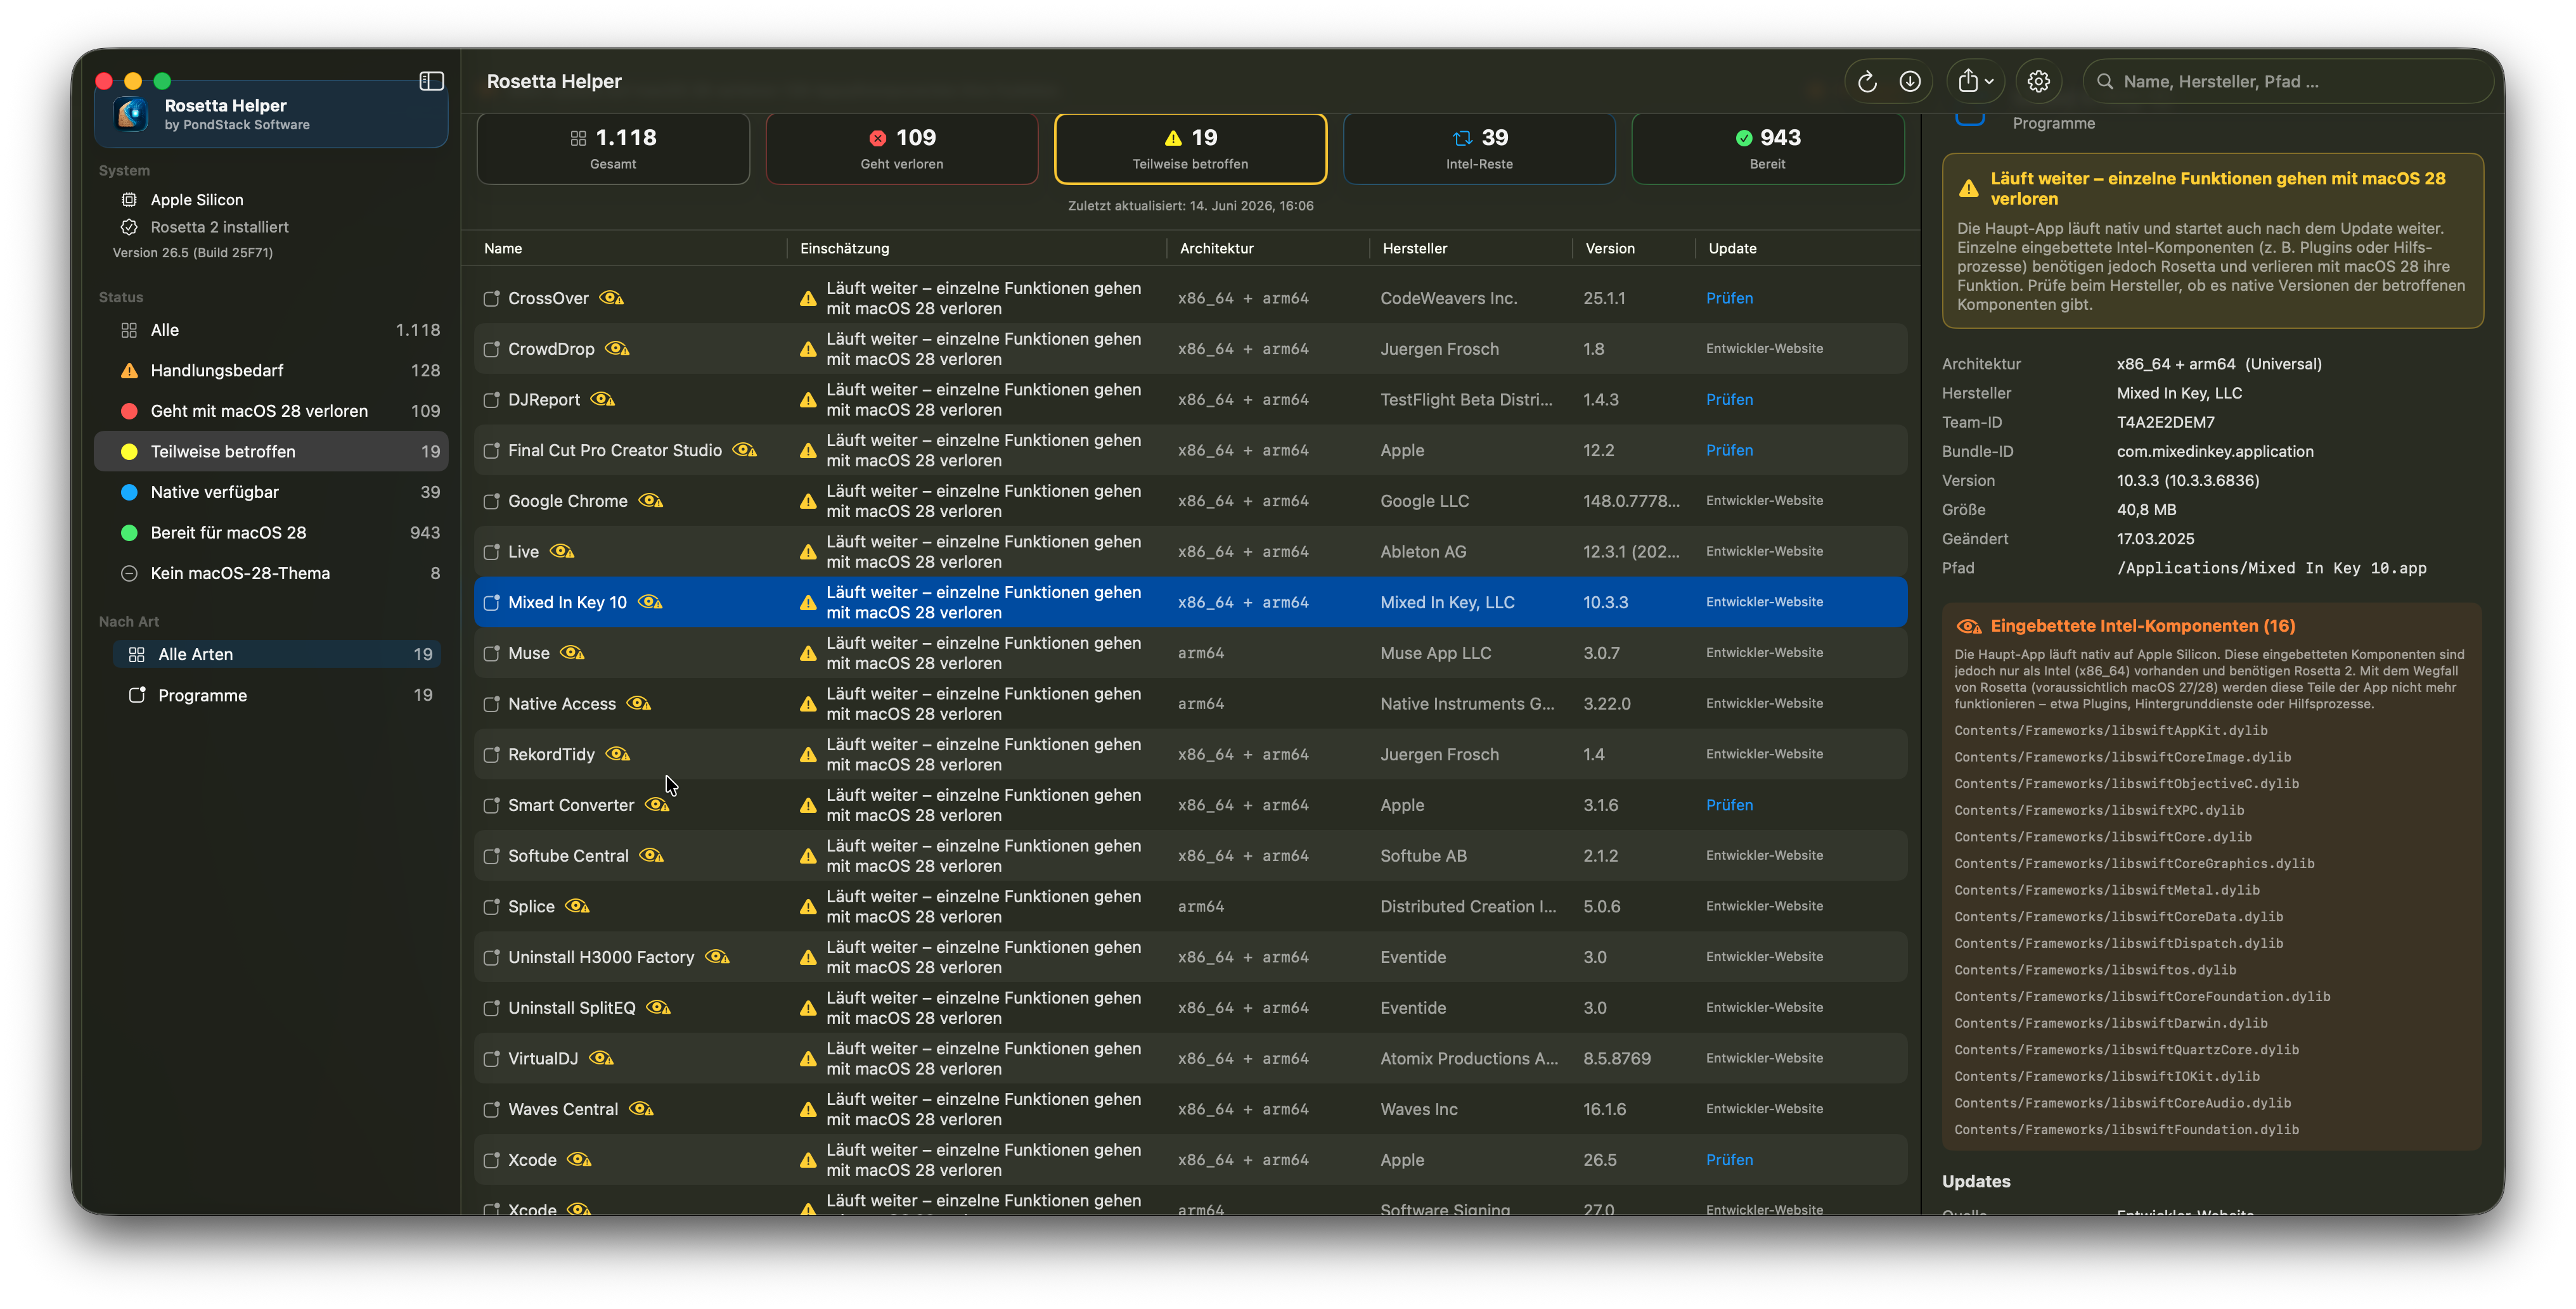
Task: Click eye-warning icon beside VirtualDJ
Action: [601, 1058]
